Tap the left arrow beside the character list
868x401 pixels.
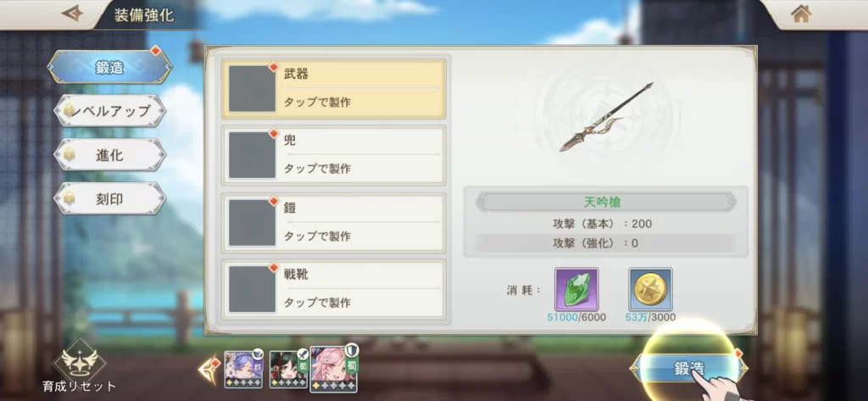(x=209, y=370)
